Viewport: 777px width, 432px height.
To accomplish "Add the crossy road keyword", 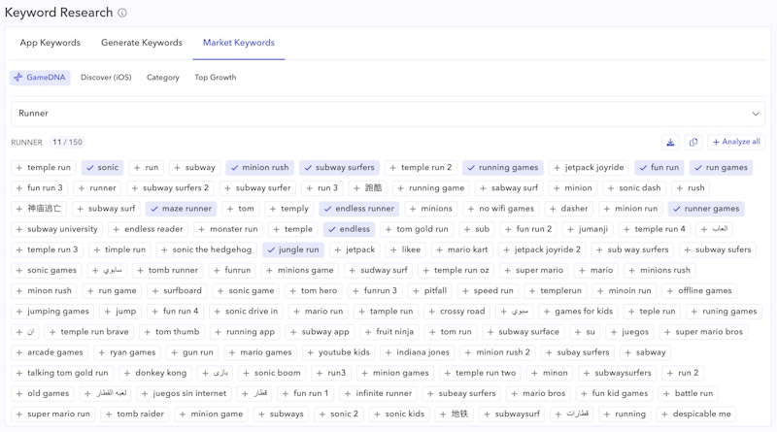I will (x=456, y=312).
